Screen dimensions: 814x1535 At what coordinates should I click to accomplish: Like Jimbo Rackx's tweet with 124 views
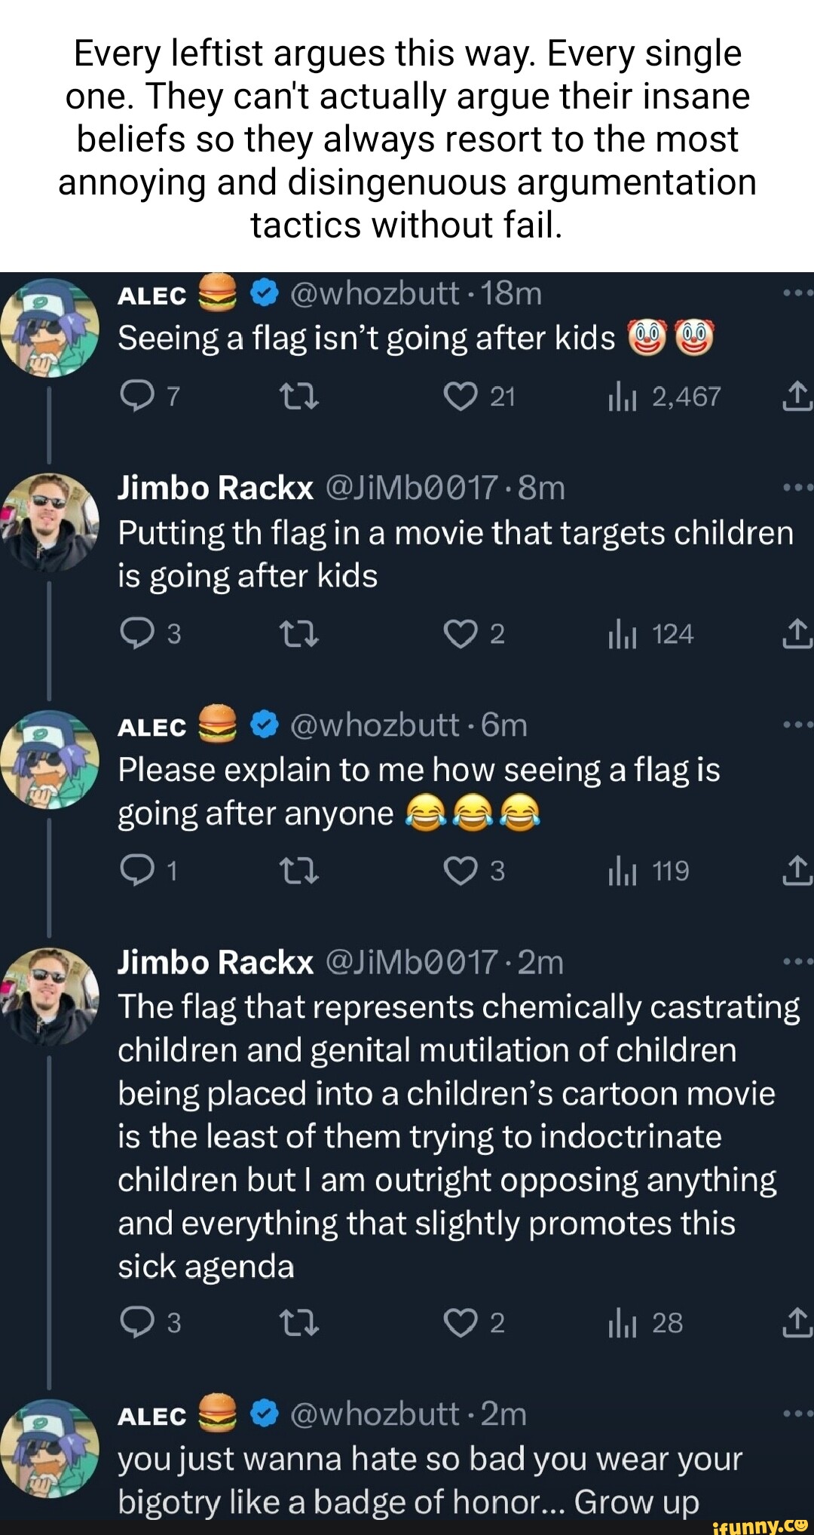460,633
